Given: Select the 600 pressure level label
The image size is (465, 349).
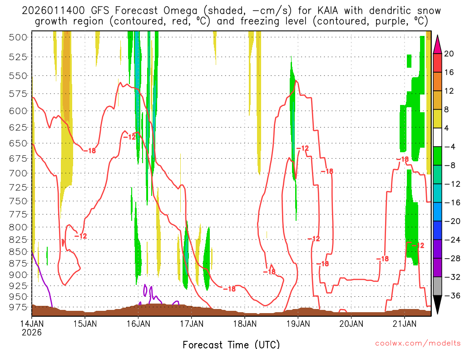Looking at the screenshot, I should (x=18, y=111).
